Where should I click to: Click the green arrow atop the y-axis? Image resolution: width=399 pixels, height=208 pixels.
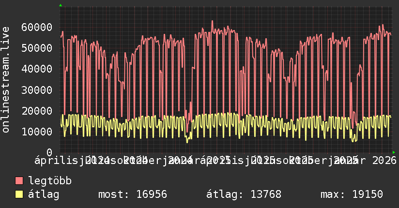click(60, 5)
